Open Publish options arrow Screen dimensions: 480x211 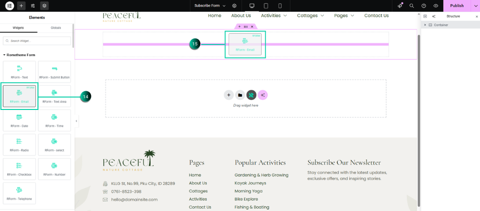pyautogui.click(x=475, y=6)
